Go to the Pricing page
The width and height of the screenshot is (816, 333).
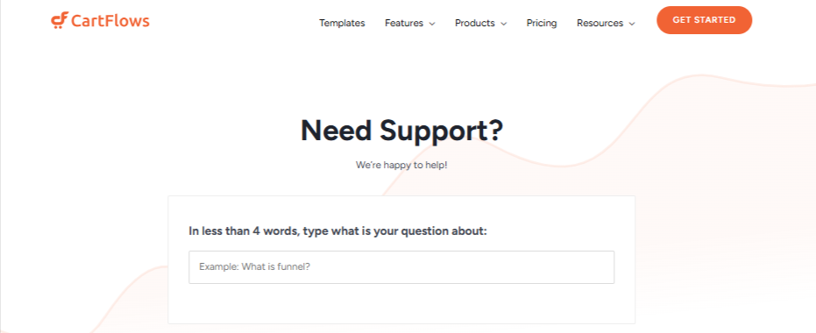[x=542, y=23]
